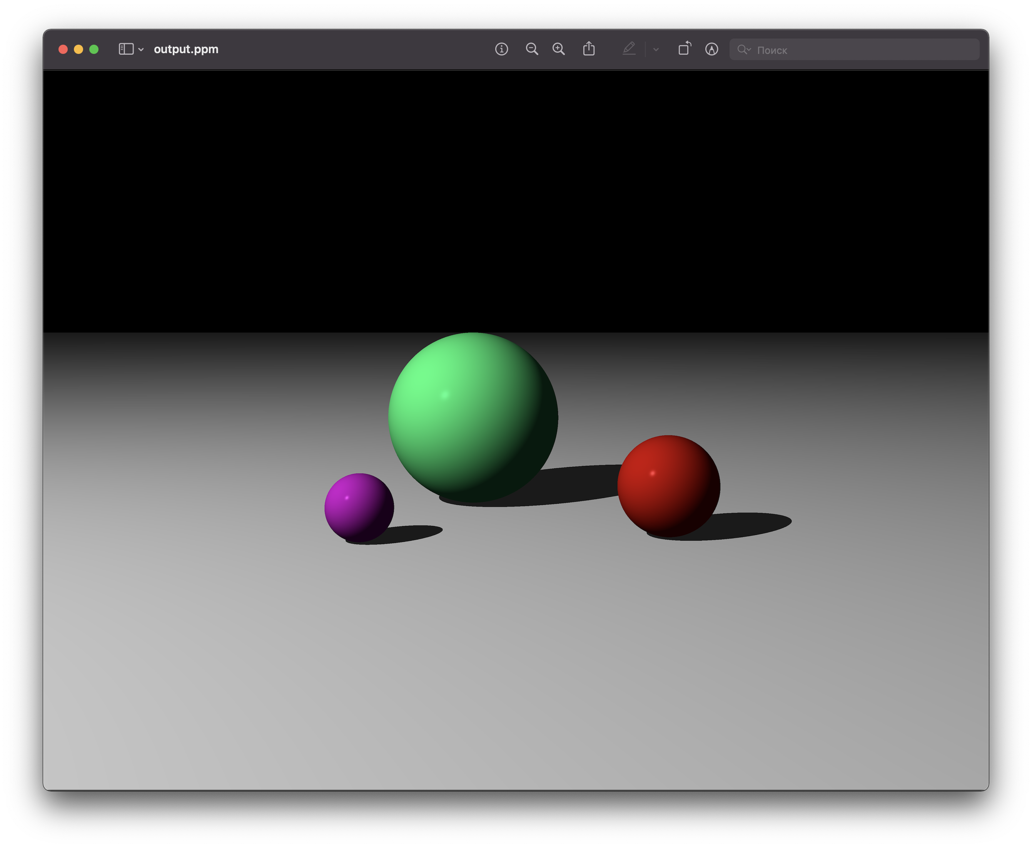
Task: Minimize the Preview window
Action: pyautogui.click(x=78, y=49)
